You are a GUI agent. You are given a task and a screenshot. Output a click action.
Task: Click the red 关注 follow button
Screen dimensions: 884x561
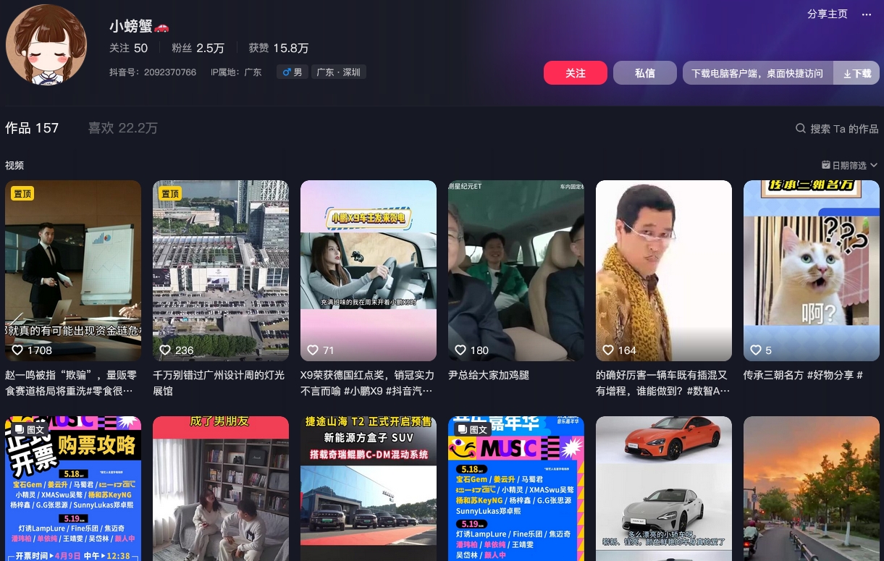[x=576, y=73]
